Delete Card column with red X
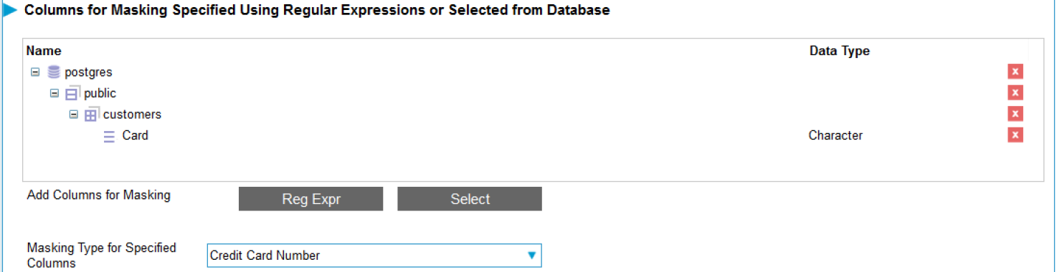The image size is (1057, 272). 1015,135
